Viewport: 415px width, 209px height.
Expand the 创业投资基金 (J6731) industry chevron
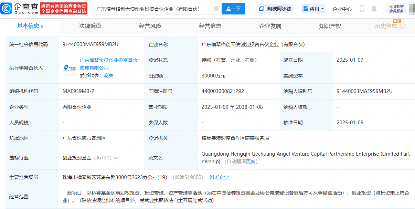click(x=116, y=158)
